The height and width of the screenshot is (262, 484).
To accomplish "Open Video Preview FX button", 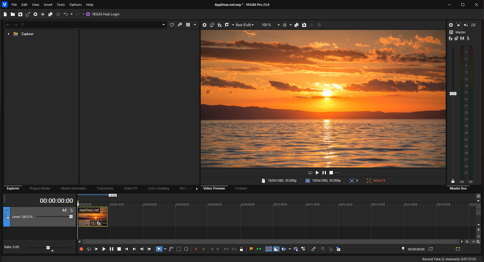I will tap(220, 25).
